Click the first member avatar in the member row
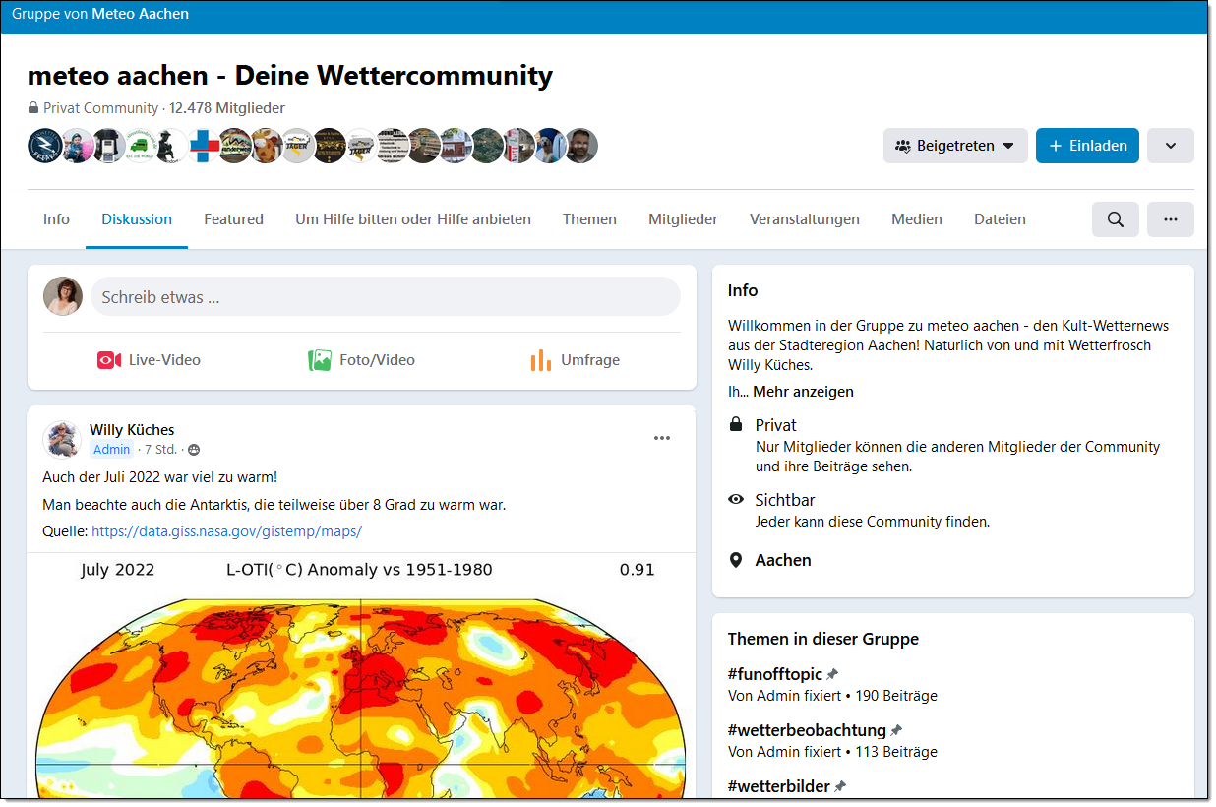Viewport: 1216px width, 807px height. tap(44, 146)
